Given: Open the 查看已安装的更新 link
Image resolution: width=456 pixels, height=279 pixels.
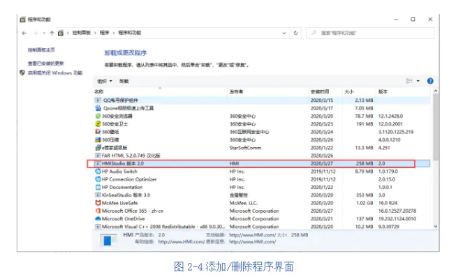Looking at the screenshot, I should [x=46, y=63].
